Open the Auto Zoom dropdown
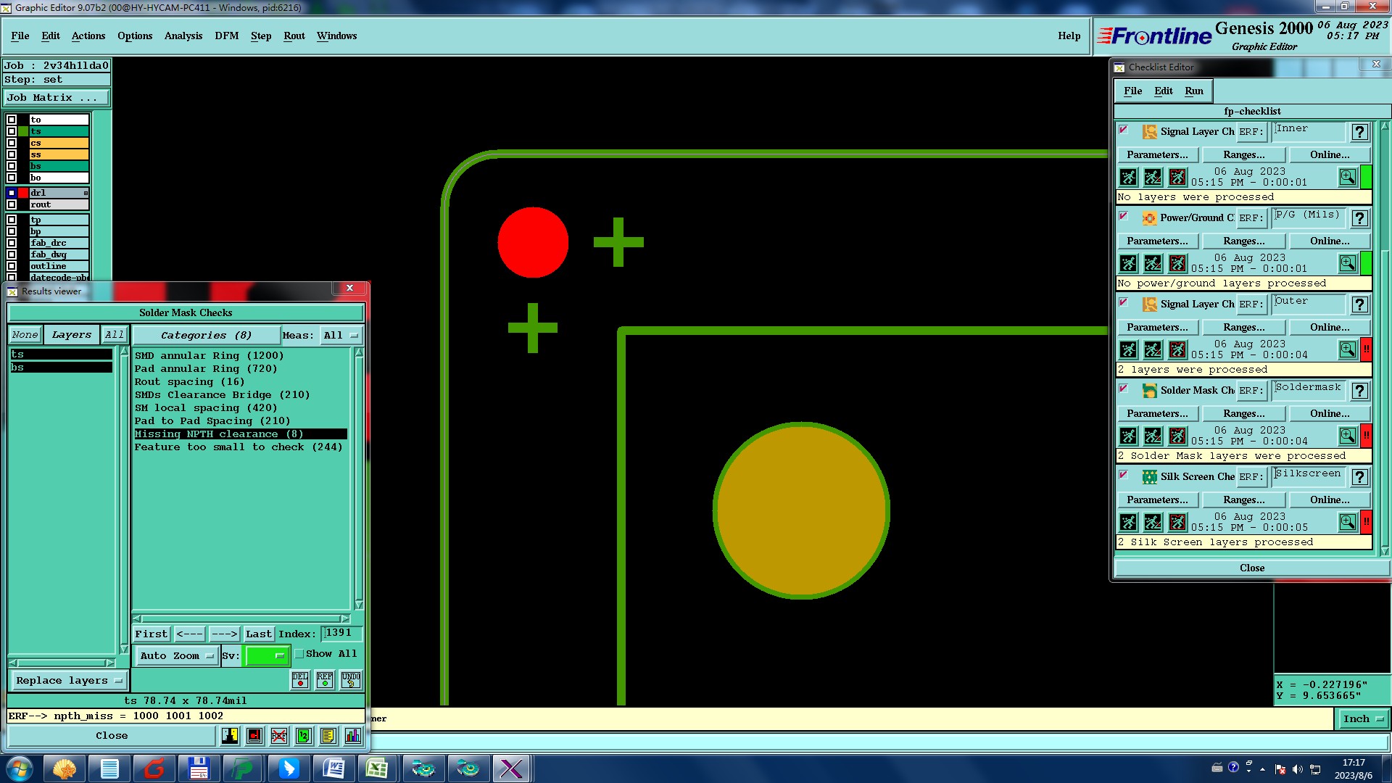 click(x=177, y=656)
